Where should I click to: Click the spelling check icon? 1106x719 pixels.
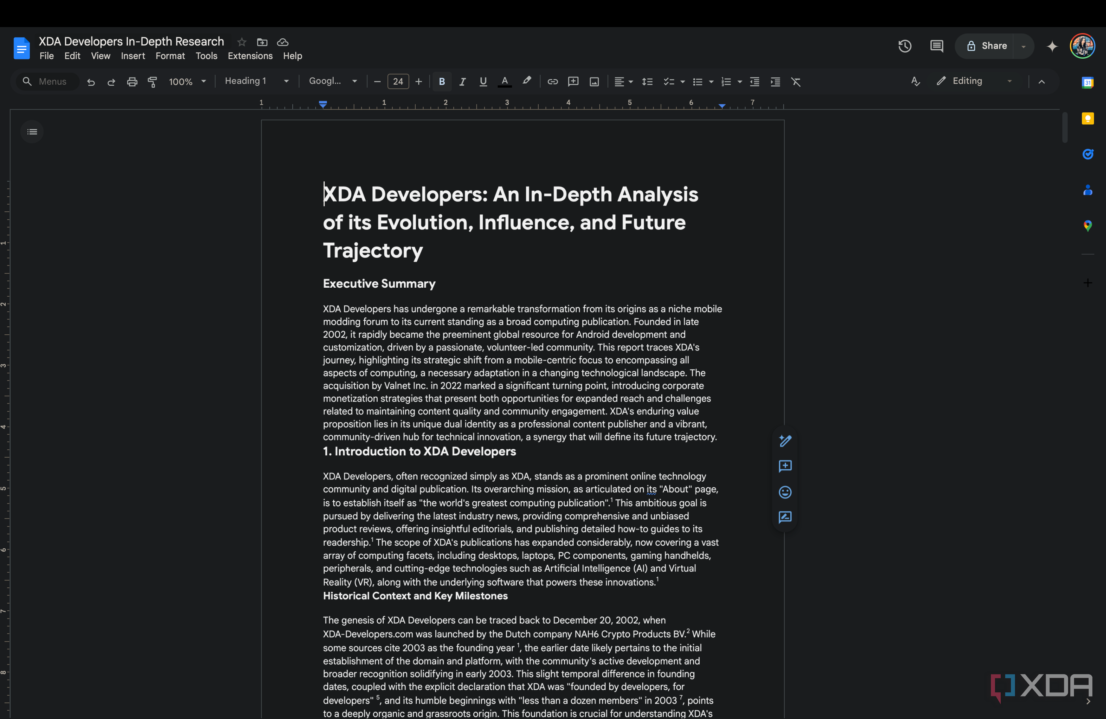click(x=916, y=81)
